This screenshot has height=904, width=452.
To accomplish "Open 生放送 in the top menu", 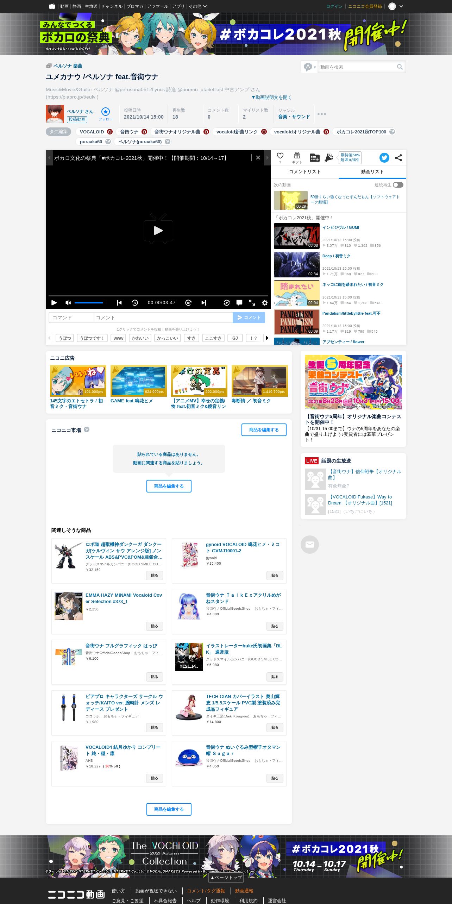I will click(91, 6).
